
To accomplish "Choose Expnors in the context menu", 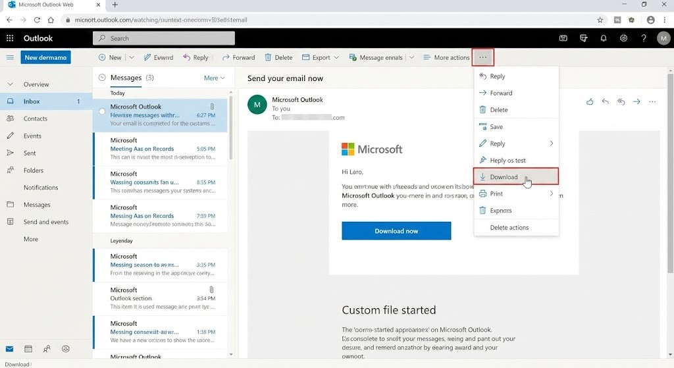I will click(516, 210).
